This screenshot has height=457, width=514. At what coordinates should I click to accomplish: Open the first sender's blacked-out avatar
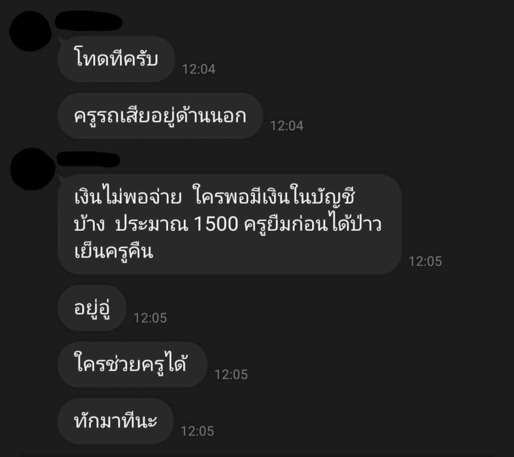(x=30, y=31)
